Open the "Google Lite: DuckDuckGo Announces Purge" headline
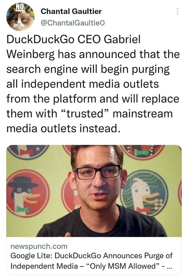Viewport: 188px width, 278px height. coord(91,255)
